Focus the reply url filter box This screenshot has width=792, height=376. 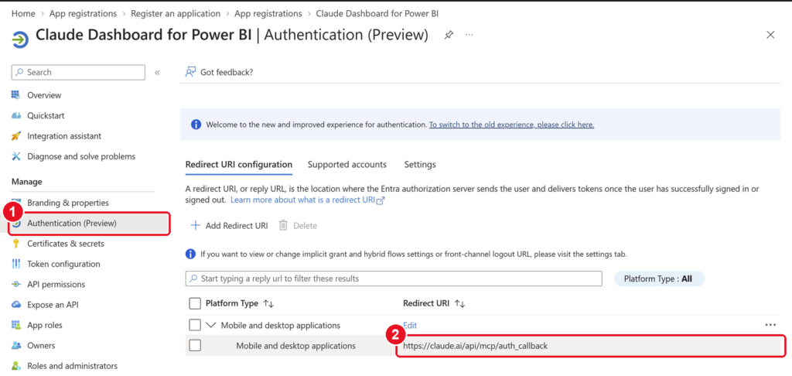[394, 279]
